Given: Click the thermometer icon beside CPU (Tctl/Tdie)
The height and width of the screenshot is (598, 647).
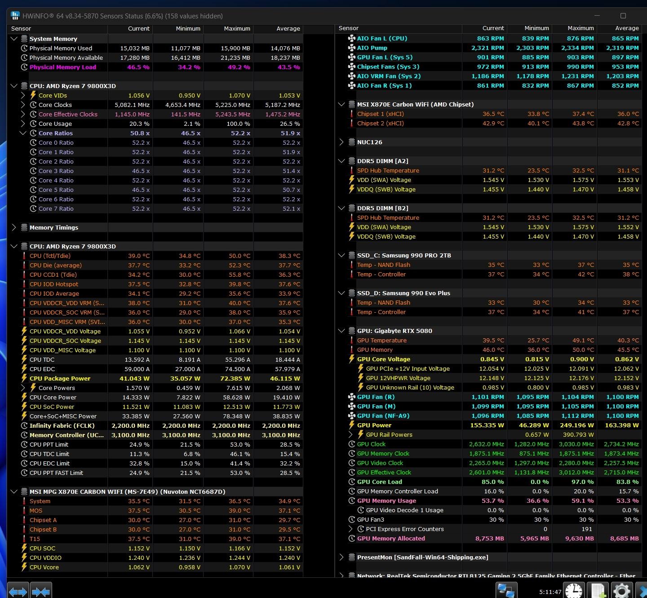Looking at the screenshot, I should click(x=24, y=256).
